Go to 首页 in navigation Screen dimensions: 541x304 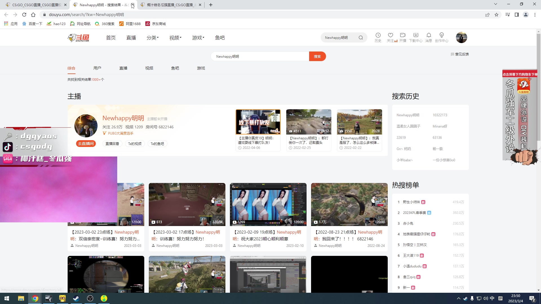pyautogui.click(x=111, y=38)
